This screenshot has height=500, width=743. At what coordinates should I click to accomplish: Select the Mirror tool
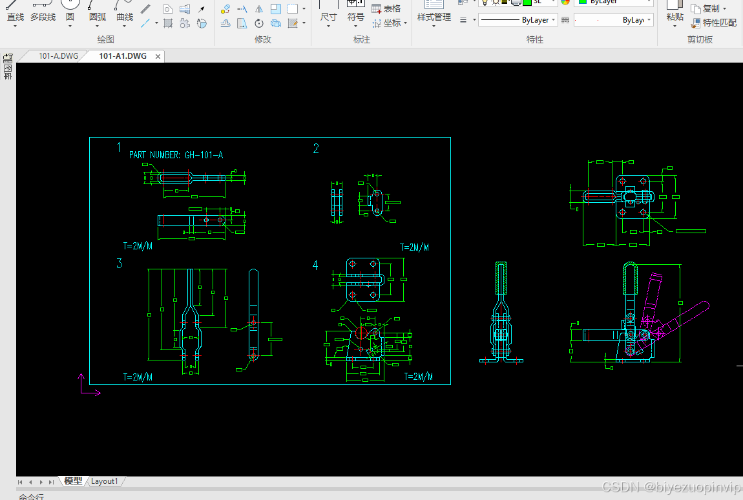(x=258, y=9)
